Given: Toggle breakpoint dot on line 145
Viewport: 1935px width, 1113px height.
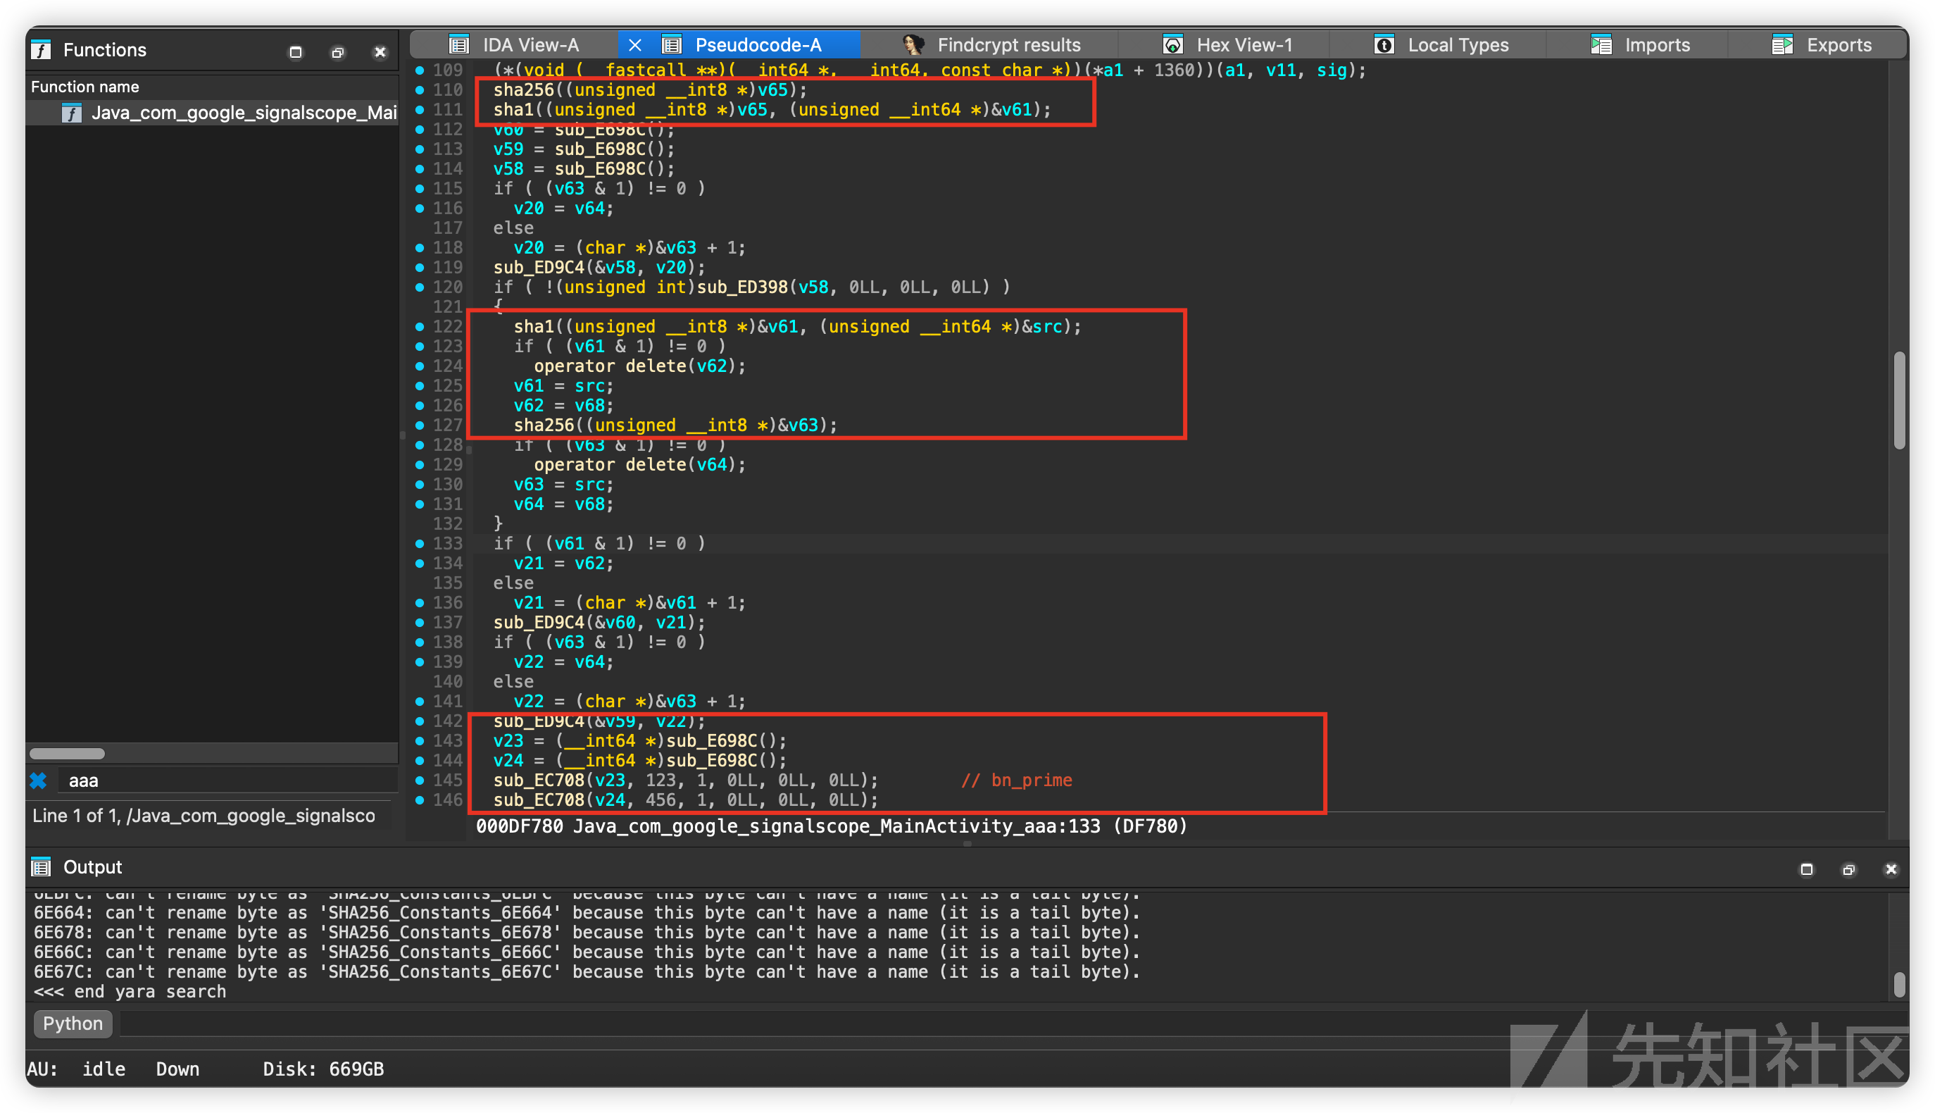Looking at the screenshot, I should tap(420, 780).
